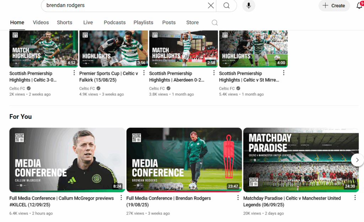The image size is (364, 222).
Task: Go to the Playlists tab
Action: 143,22
